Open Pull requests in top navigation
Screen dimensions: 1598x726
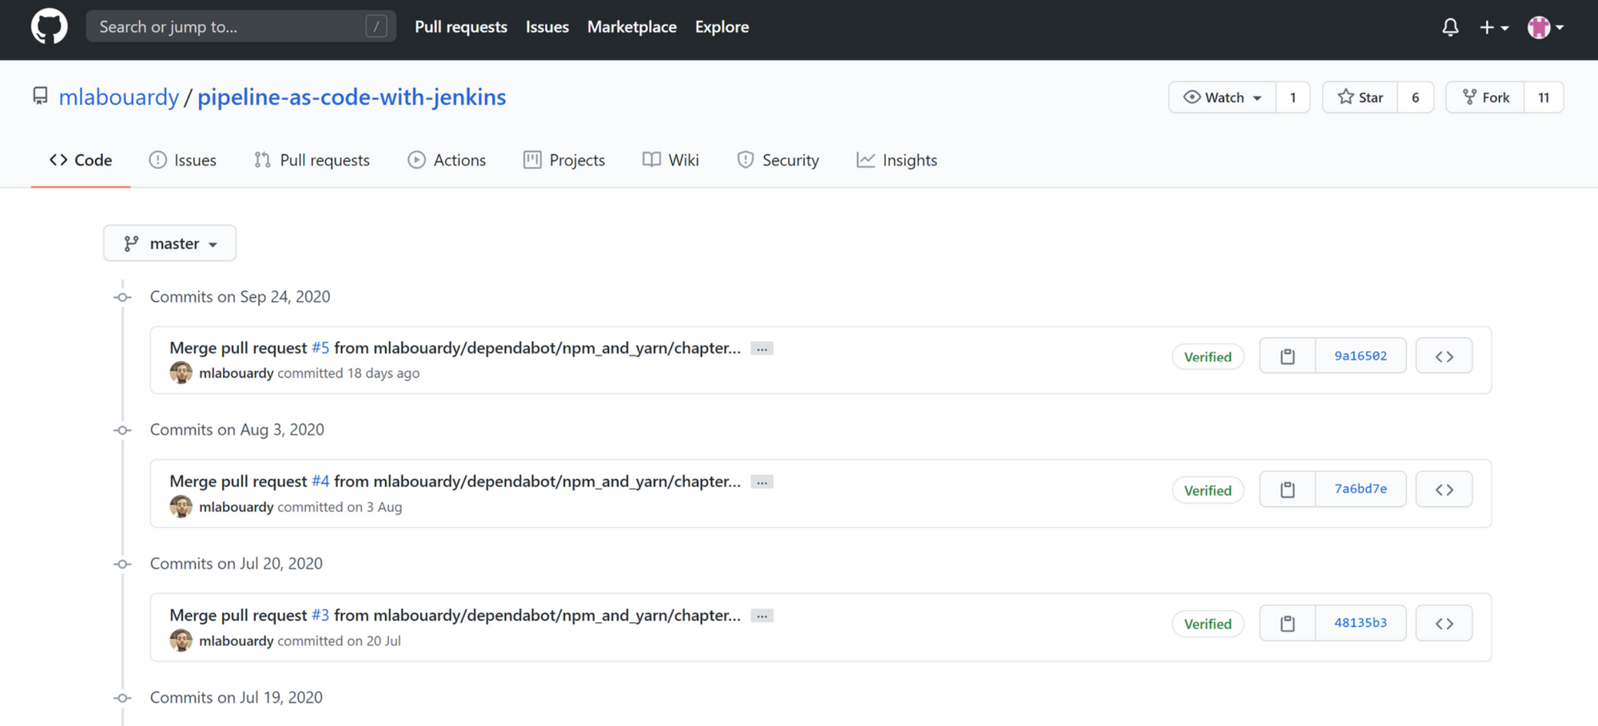pyautogui.click(x=461, y=26)
